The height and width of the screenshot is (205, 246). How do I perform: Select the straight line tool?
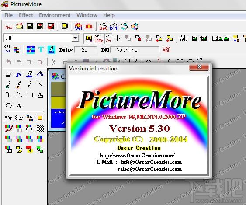[x=40, y=84]
